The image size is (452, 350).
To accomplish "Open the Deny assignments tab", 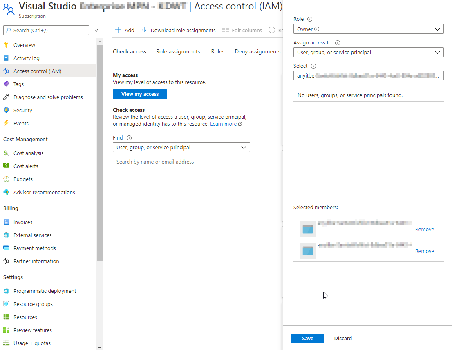I will pyautogui.click(x=257, y=51).
